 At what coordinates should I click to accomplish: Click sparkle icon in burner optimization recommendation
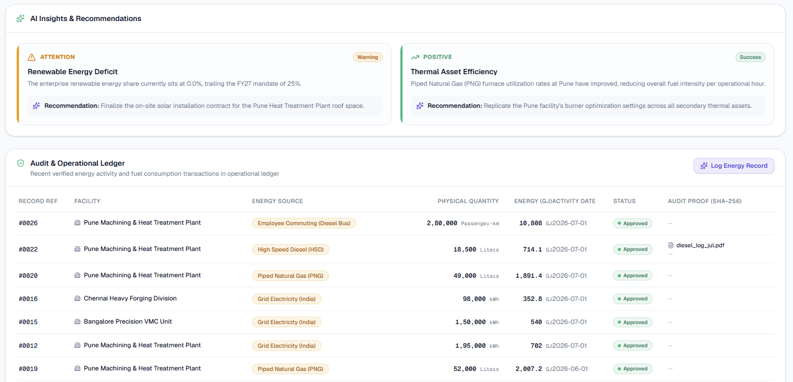[x=420, y=106]
